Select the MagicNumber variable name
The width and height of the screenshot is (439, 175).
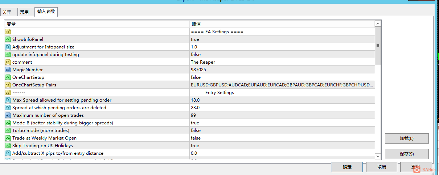28,69
